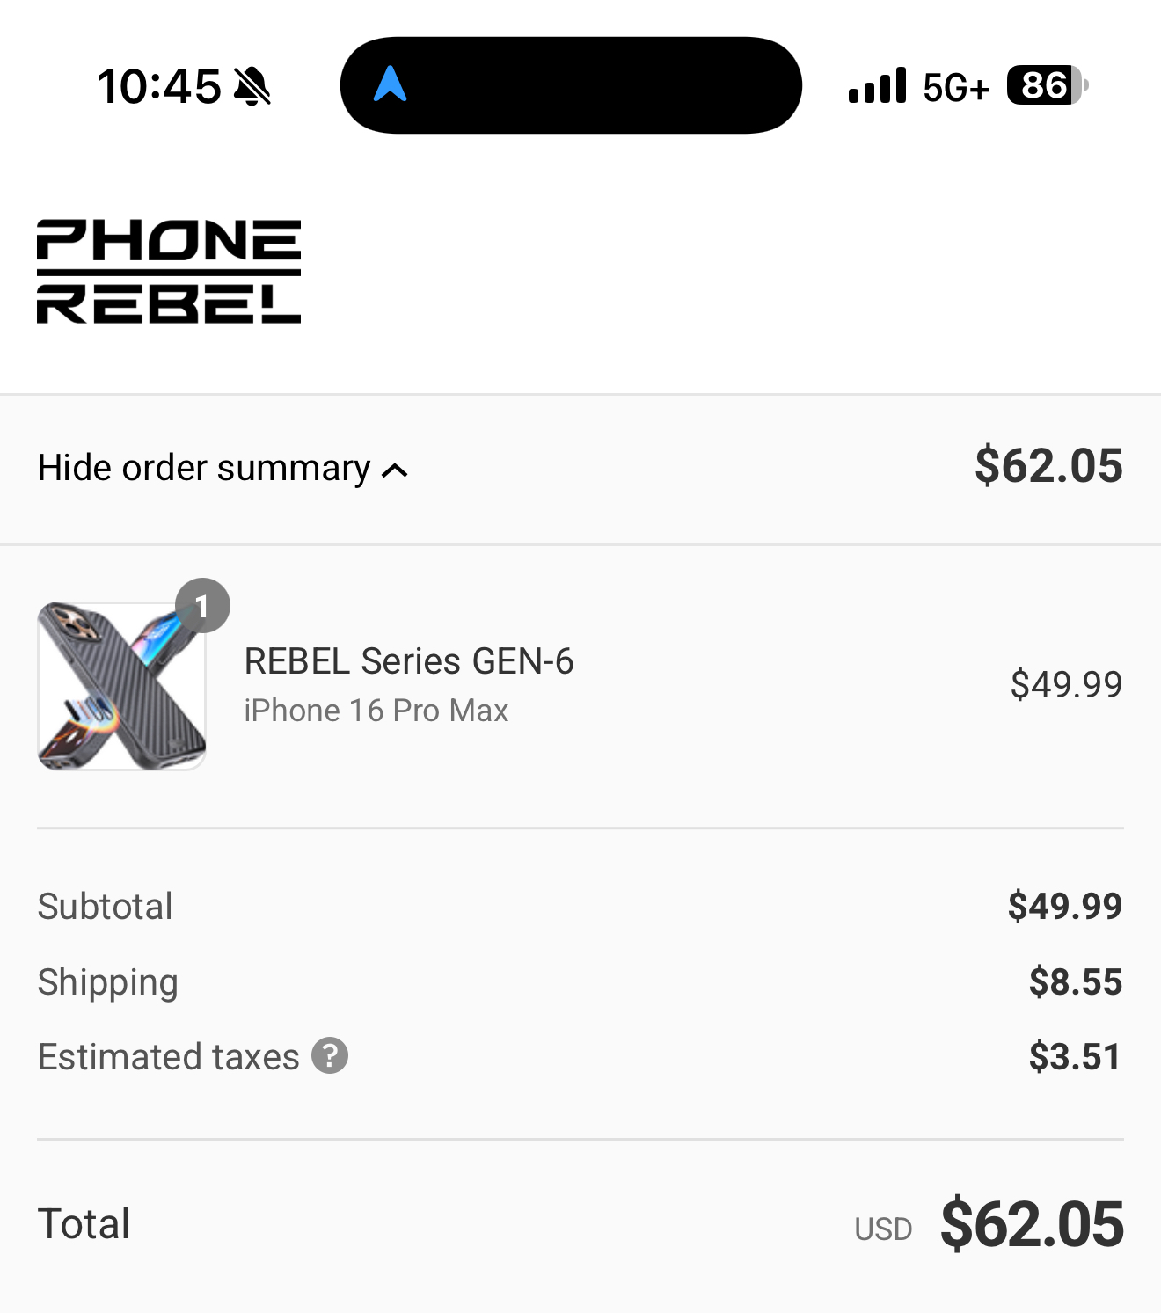The width and height of the screenshot is (1161, 1313).
Task: Tap the final Total amount $62.05
Action: click(1032, 1223)
